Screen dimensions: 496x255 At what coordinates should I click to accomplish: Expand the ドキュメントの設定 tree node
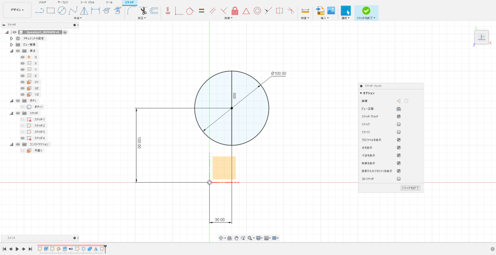[x=12, y=38]
